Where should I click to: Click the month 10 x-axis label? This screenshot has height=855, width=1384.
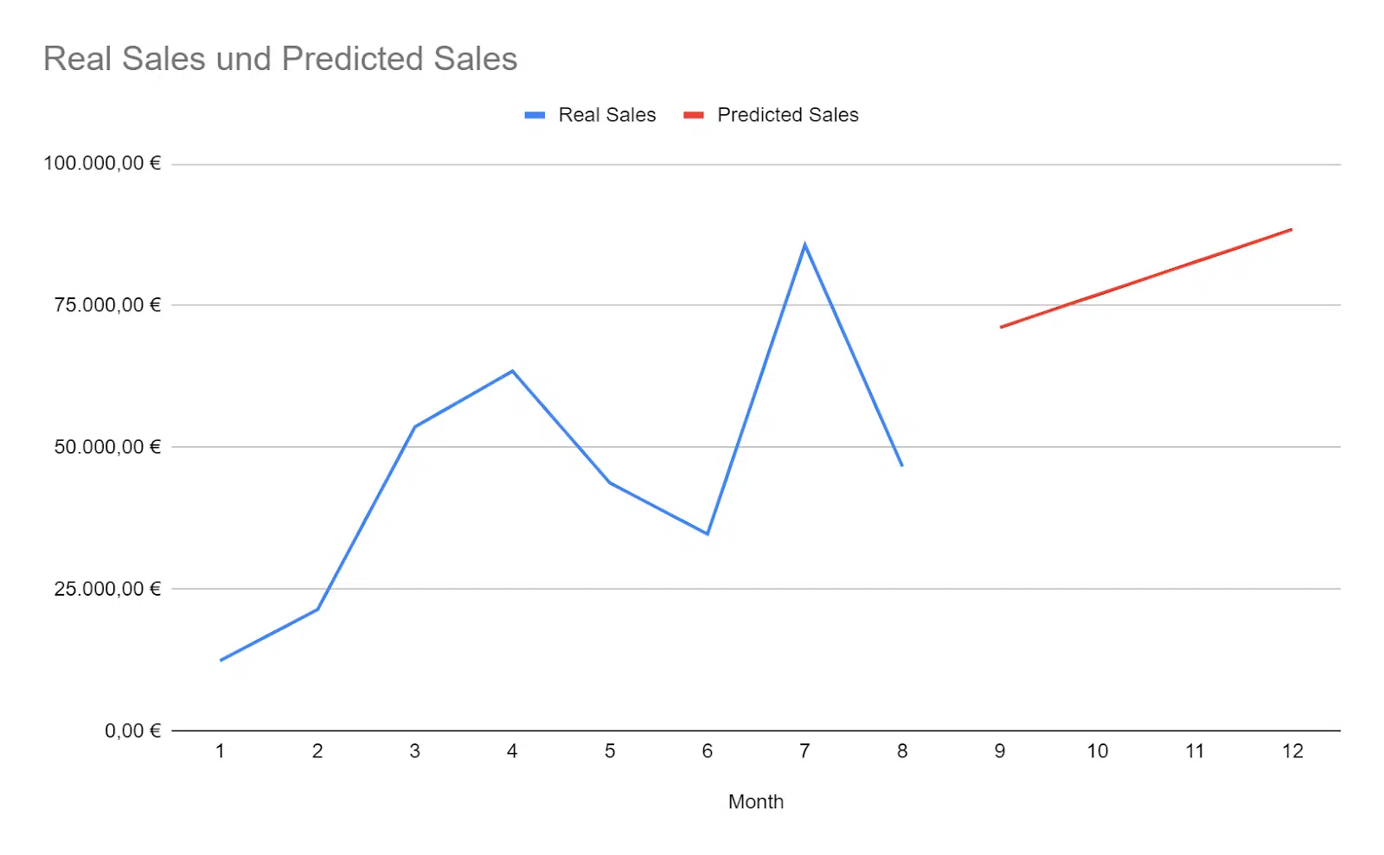pos(1097,751)
